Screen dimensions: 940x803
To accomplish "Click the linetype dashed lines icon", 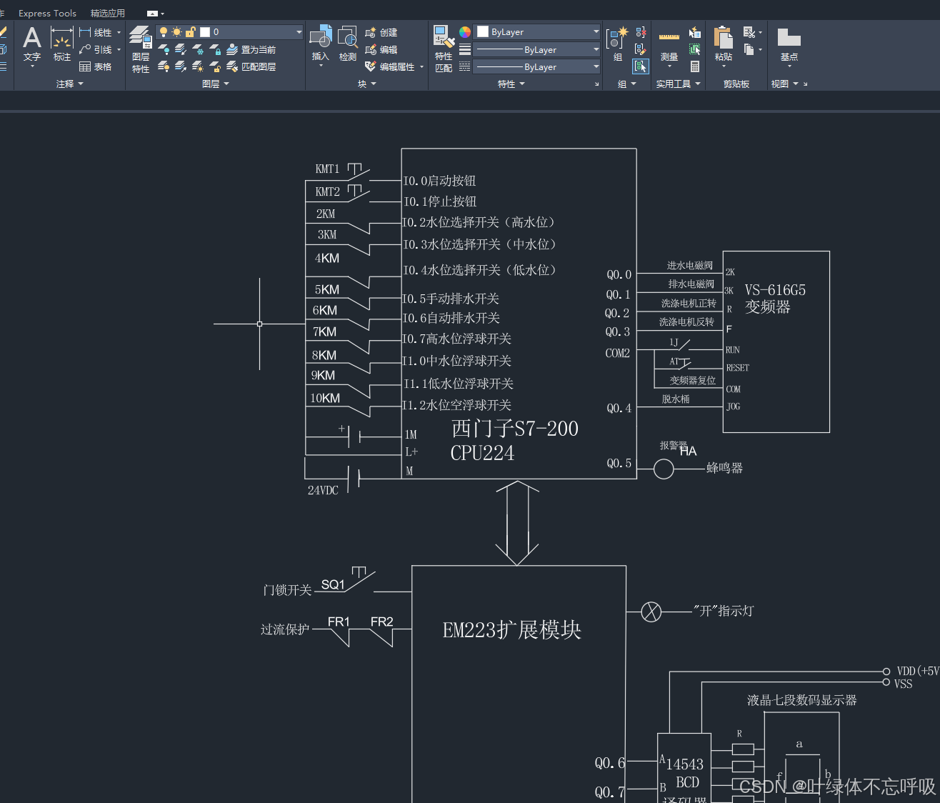I will (465, 66).
